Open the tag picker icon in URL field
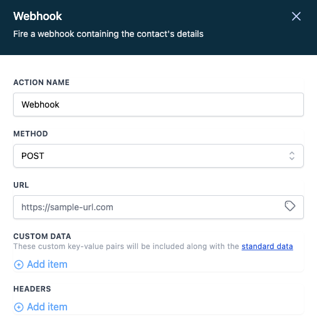317x326 pixels. pyautogui.click(x=290, y=206)
